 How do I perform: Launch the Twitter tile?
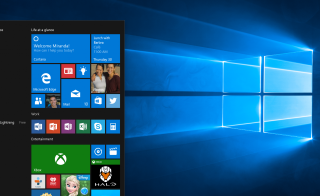click(x=113, y=101)
